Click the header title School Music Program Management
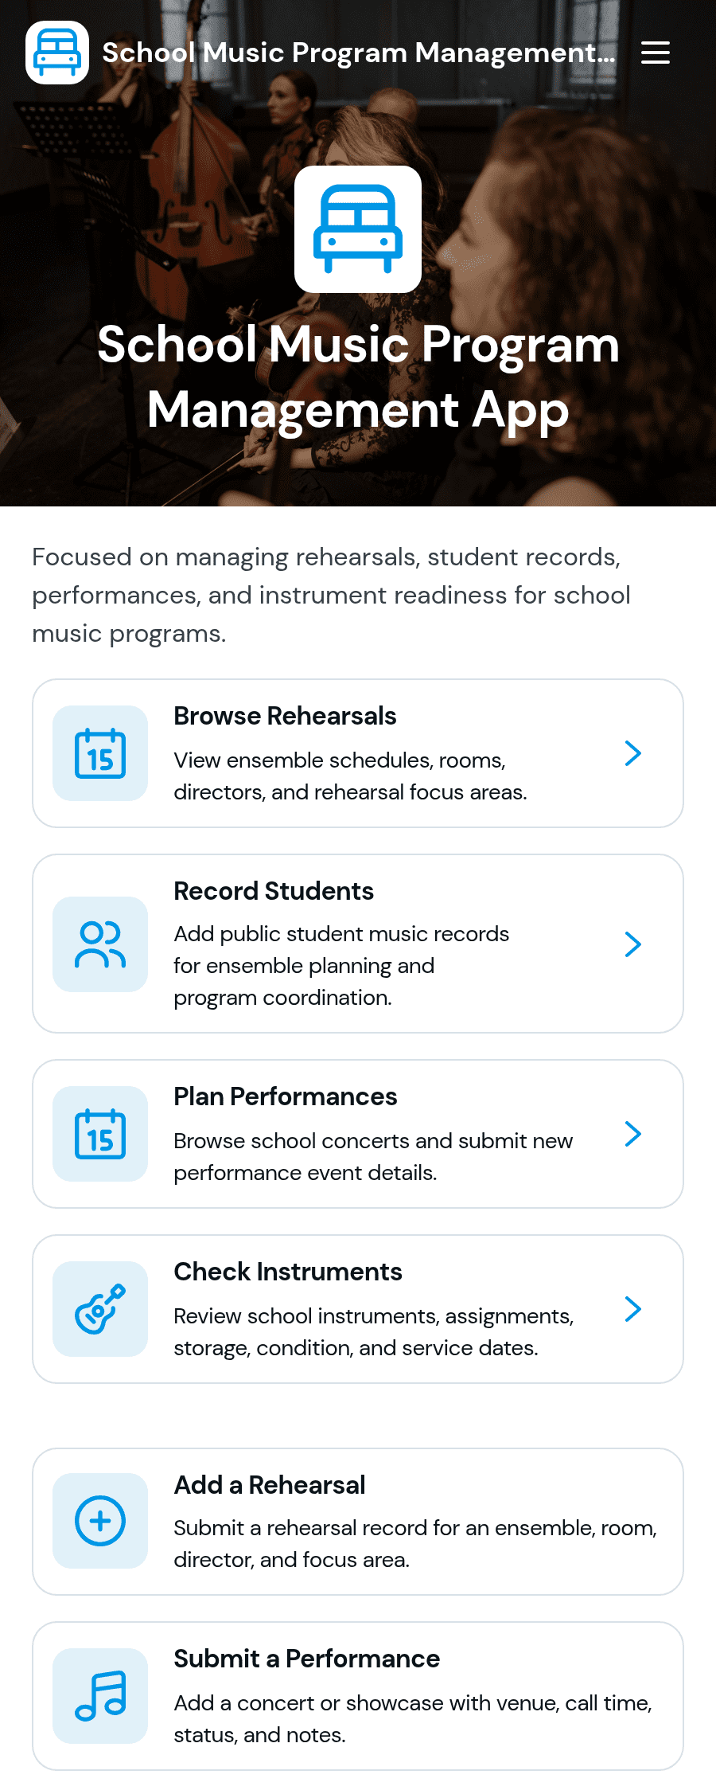 (x=359, y=53)
